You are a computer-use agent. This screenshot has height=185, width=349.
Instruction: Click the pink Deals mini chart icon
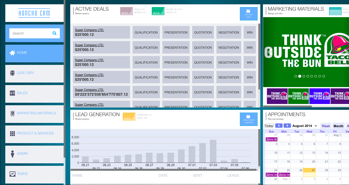[x=127, y=11]
